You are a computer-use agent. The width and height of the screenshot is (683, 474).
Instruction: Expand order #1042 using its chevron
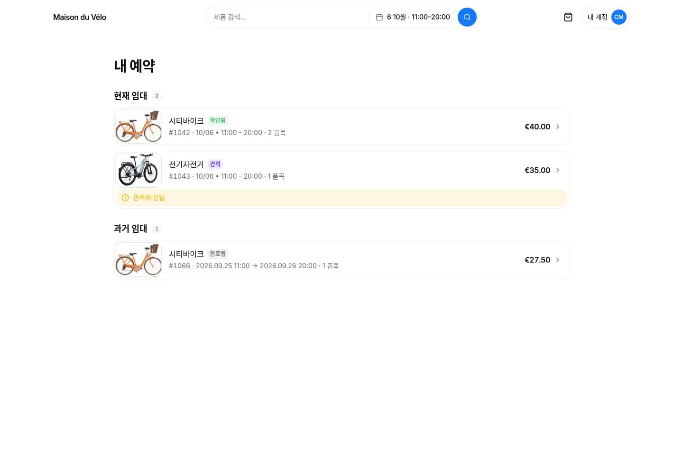tap(557, 127)
